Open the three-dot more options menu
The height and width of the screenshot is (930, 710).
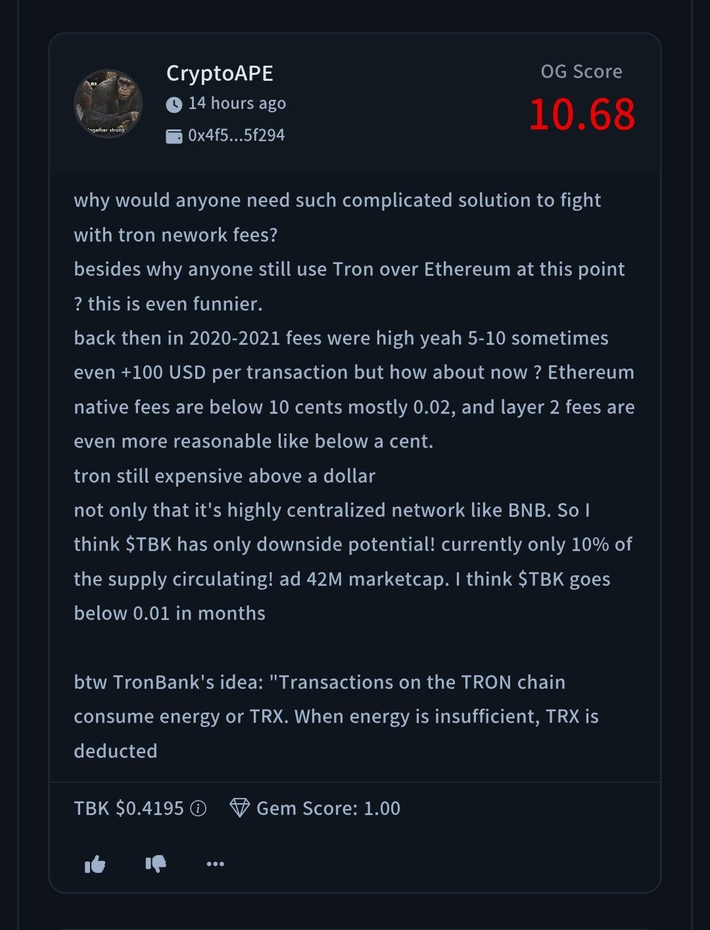[x=215, y=864]
